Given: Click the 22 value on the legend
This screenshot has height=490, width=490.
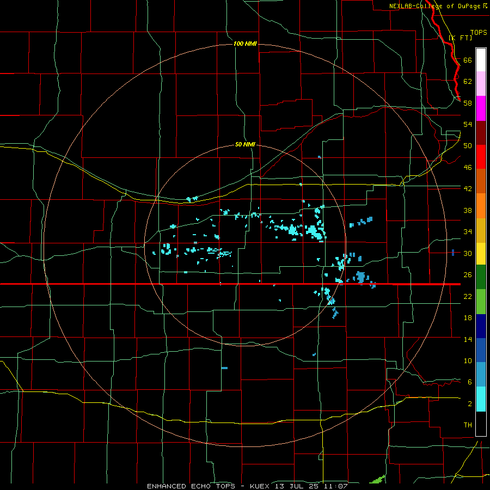Looking at the screenshot, I should point(468,296).
